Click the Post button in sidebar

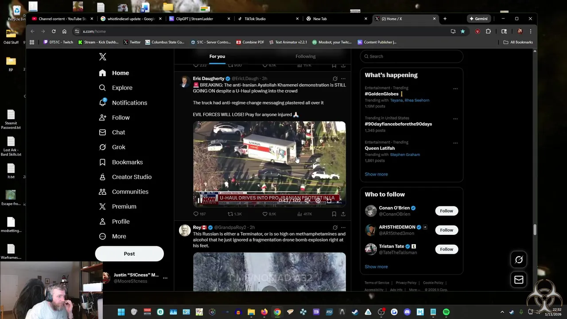coord(129,254)
